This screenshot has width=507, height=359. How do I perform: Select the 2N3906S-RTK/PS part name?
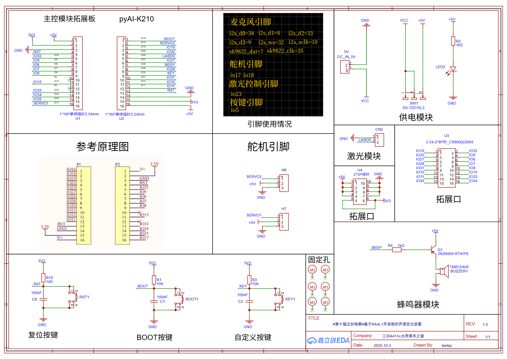tap(453, 254)
